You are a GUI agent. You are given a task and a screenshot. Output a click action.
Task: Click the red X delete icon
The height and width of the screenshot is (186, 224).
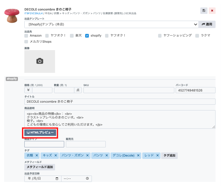tap(212, 11)
